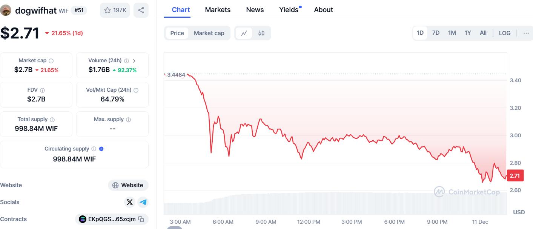Click info icon next to Circulating supply
The width and height of the screenshot is (533, 229).
click(94, 149)
